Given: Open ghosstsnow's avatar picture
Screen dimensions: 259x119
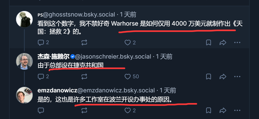Looking at the screenshot, I should coord(24,19).
